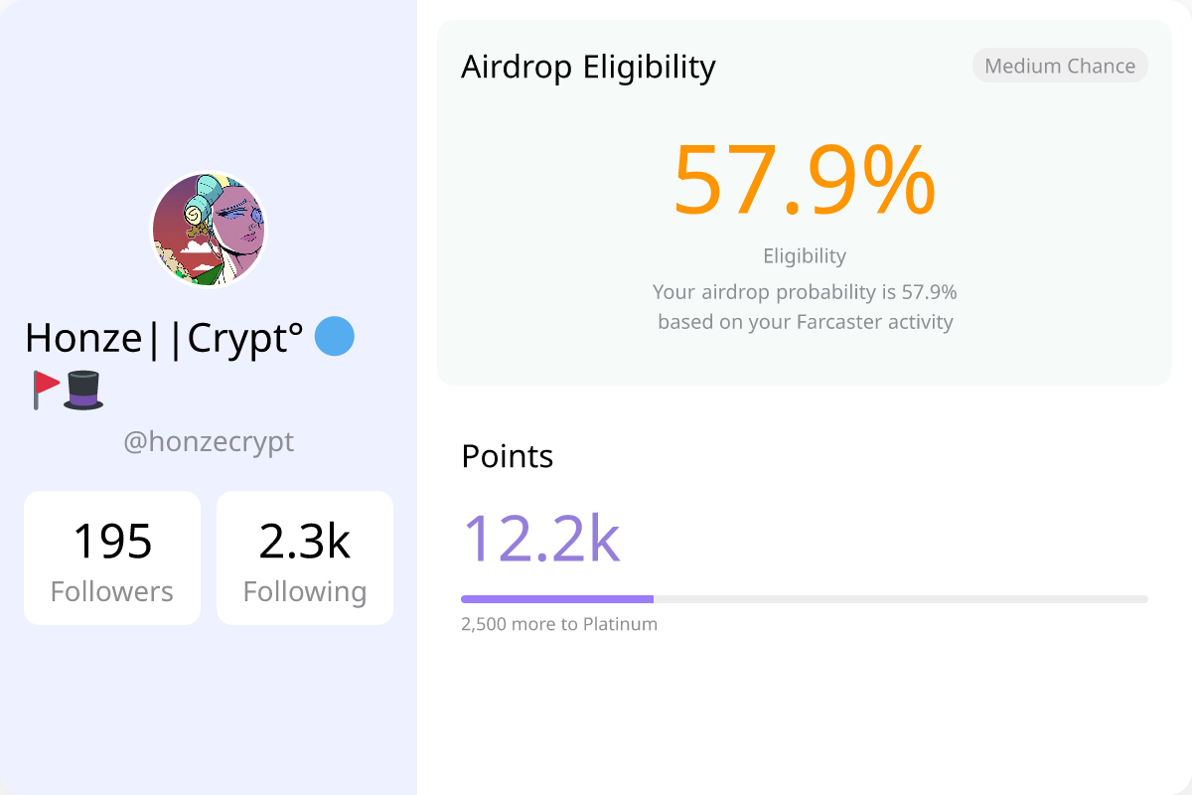Click the orange 57.9% eligibility figure
Image resolution: width=1192 pixels, height=795 pixels.
[805, 180]
